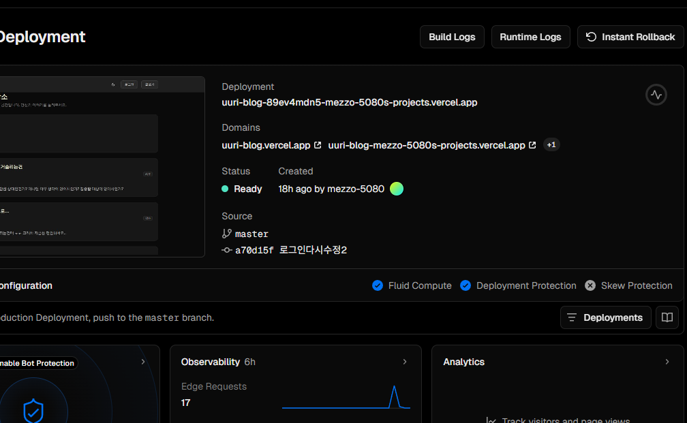Expand the Enable Bot Protection card chevron
687x423 pixels.
pos(143,362)
